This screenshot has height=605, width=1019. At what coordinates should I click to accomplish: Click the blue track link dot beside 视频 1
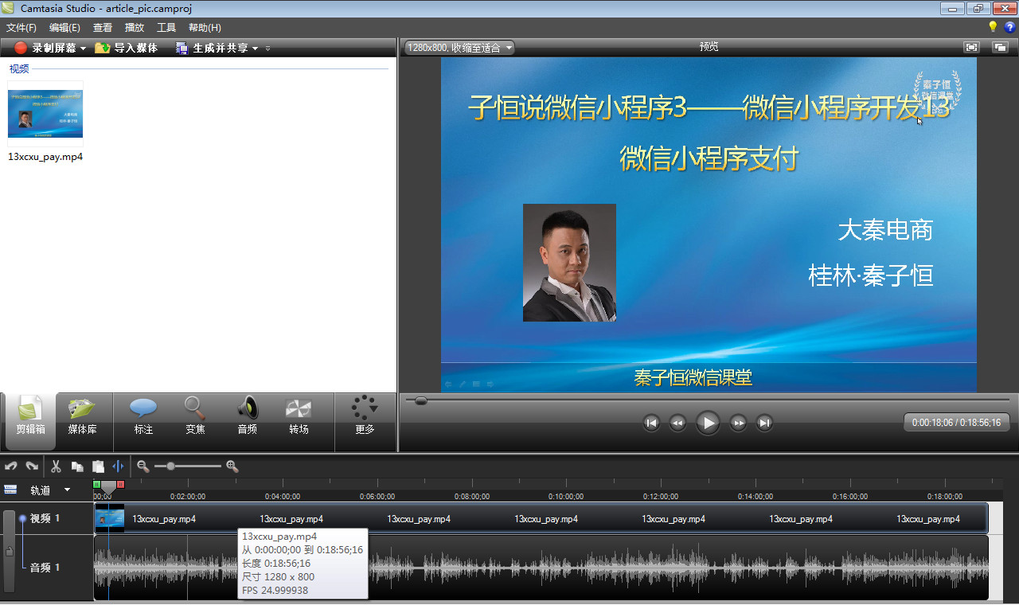(22, 518)
